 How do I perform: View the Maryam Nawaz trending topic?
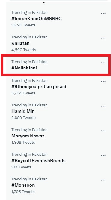point(28,136)
